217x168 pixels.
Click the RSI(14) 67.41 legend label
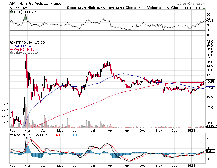pos(26,12)
